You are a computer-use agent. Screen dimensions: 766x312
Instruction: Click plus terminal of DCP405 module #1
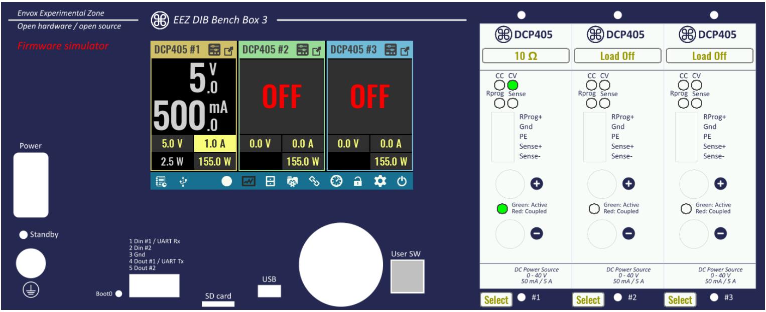click(x=510, y=184)
